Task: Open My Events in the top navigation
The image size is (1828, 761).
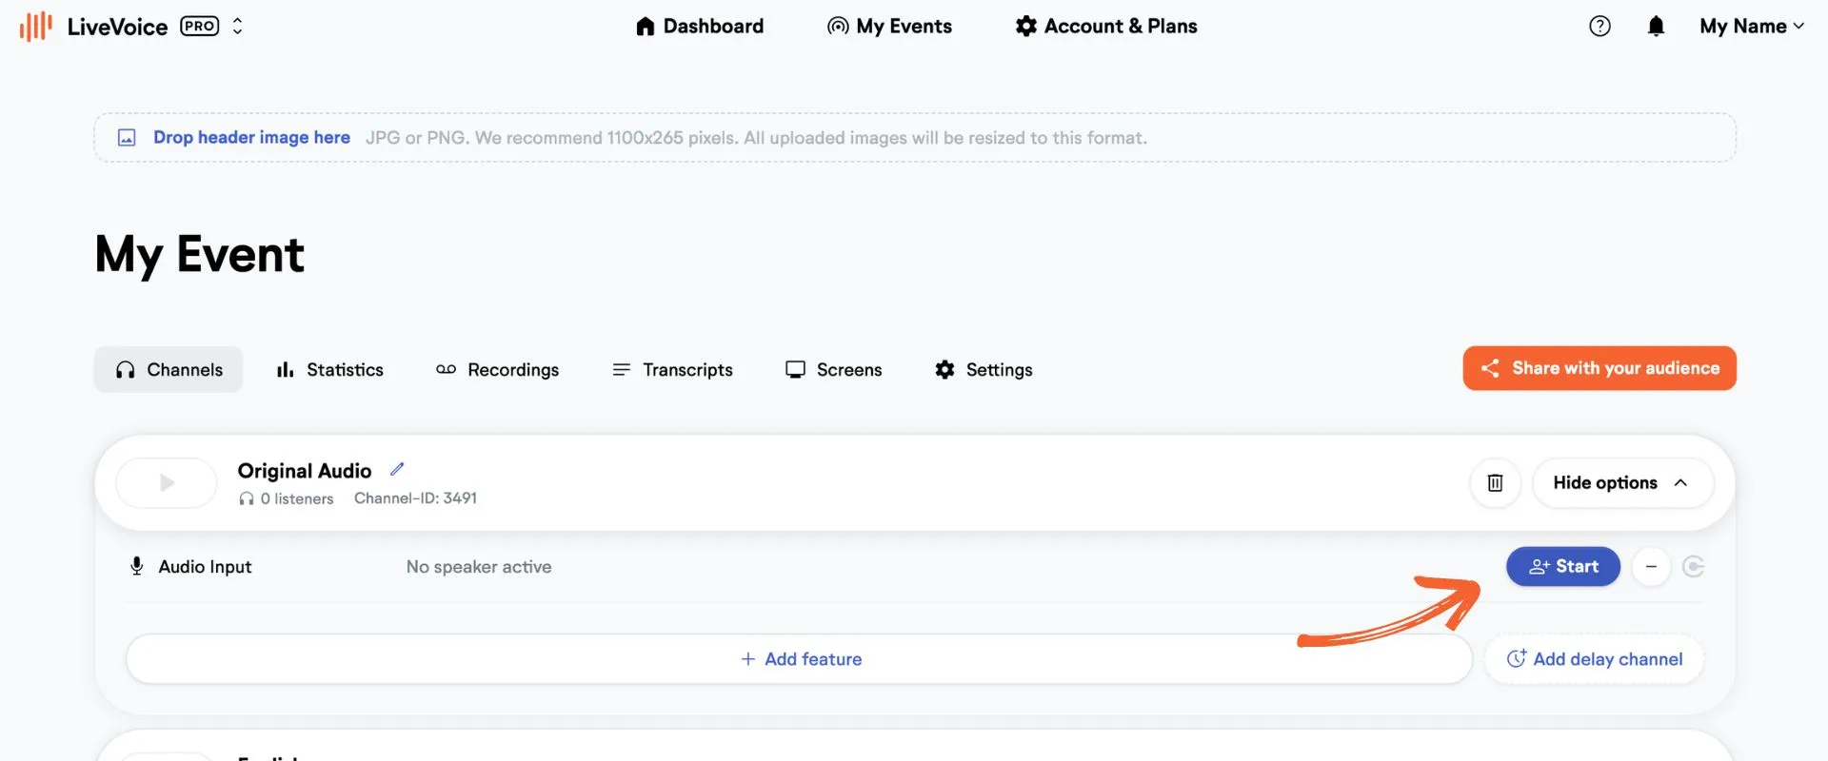Action: click(889, 27)
